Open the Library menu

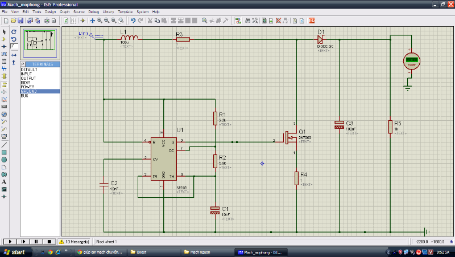pyautogui.click(x=108, y=11)
